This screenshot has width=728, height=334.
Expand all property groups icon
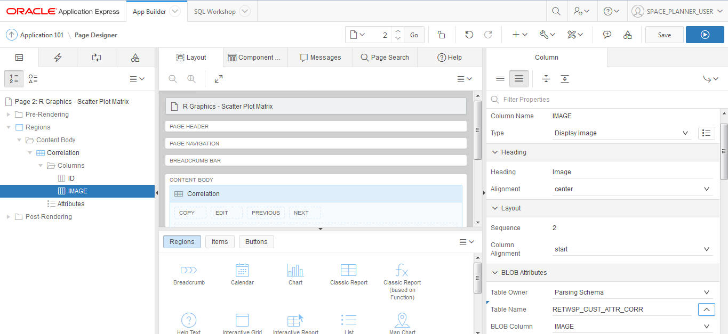point(565,79)
